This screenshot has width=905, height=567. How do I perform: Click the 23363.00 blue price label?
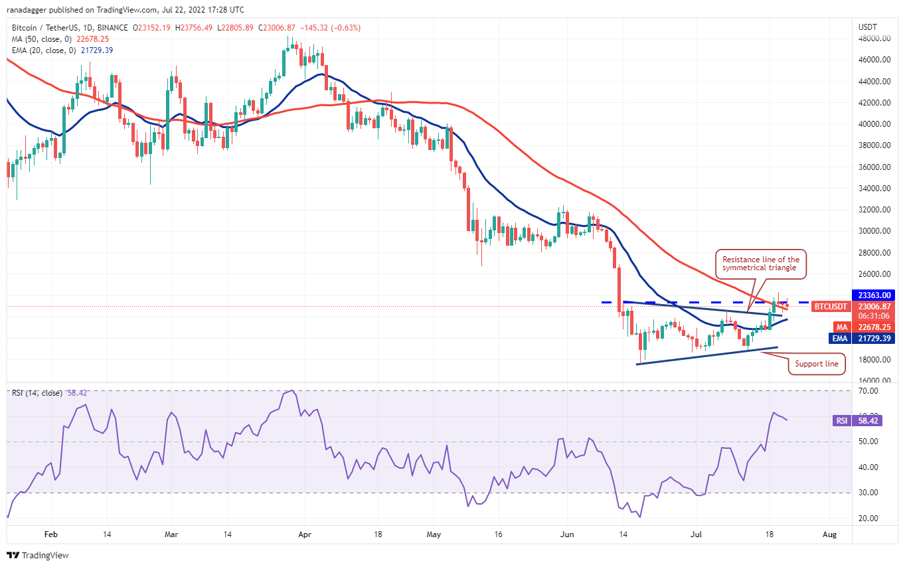pos(874,295)
